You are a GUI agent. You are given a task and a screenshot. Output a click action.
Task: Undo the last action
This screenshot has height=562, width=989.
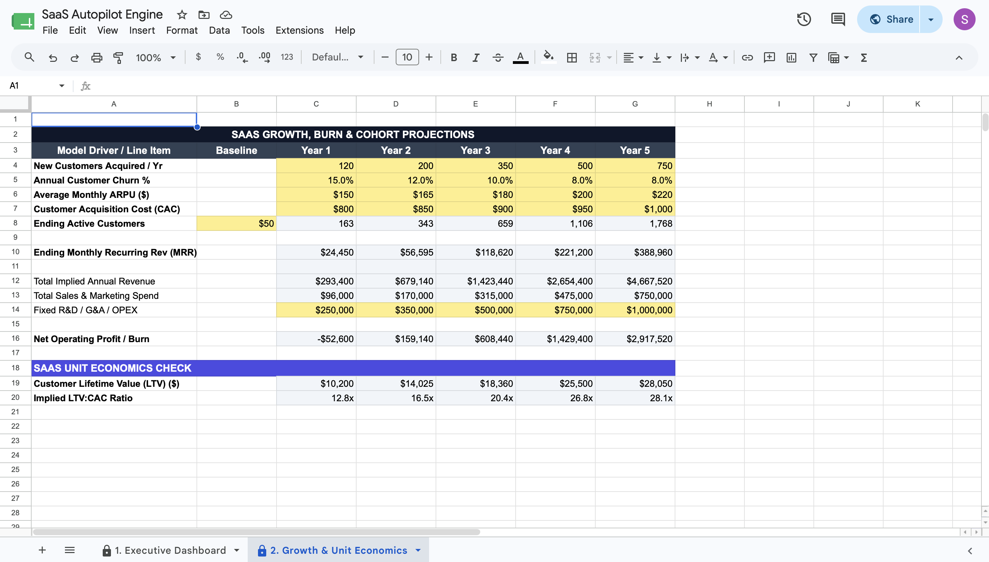tap(53, 57)
